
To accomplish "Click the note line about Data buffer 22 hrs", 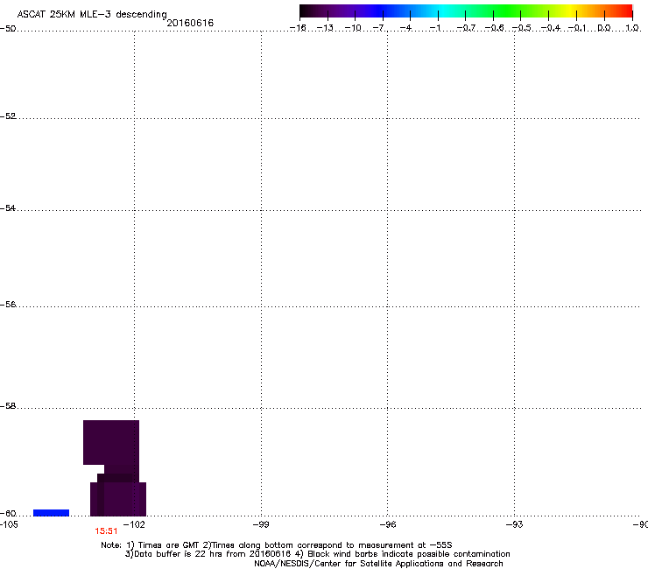I will click(317, 554).
